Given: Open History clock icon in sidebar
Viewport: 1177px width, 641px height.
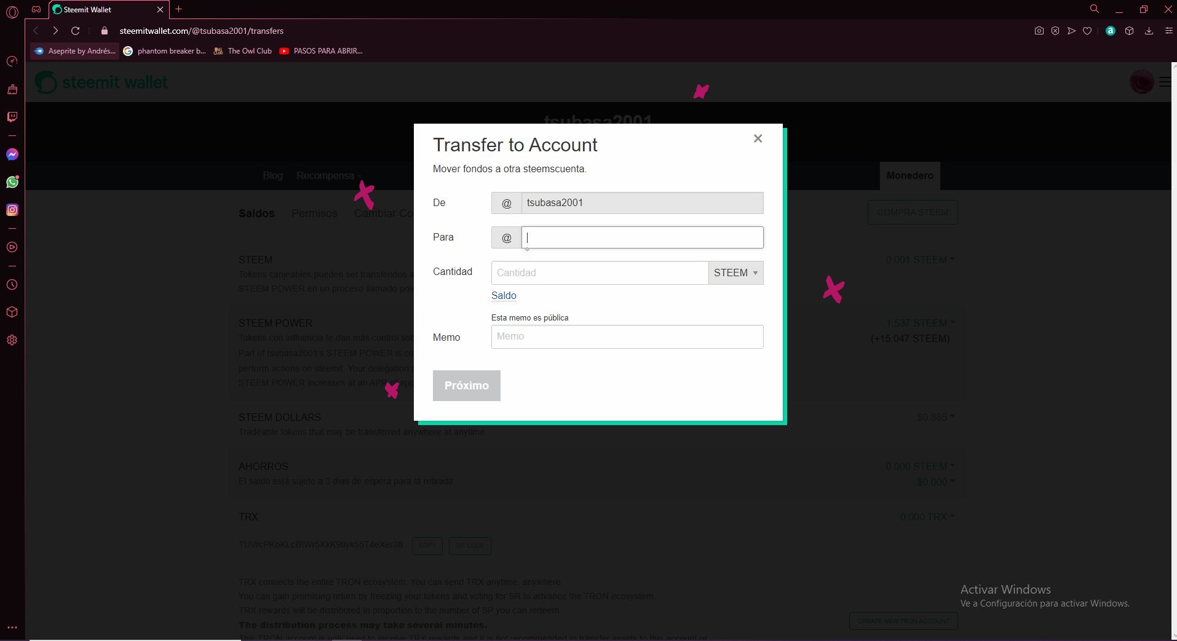Looking at the screenshot, I should click(12, 285).
